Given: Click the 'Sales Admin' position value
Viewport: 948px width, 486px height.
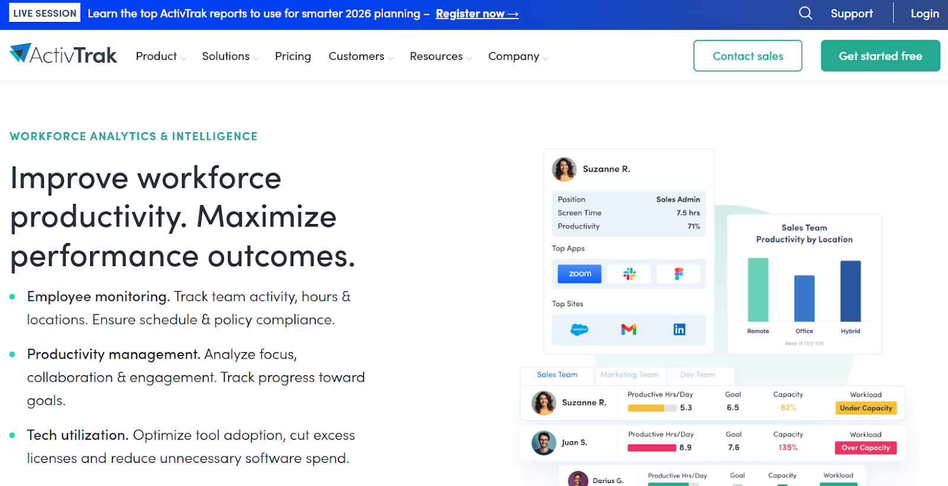Looking at the screenshot, I should 678,200.
